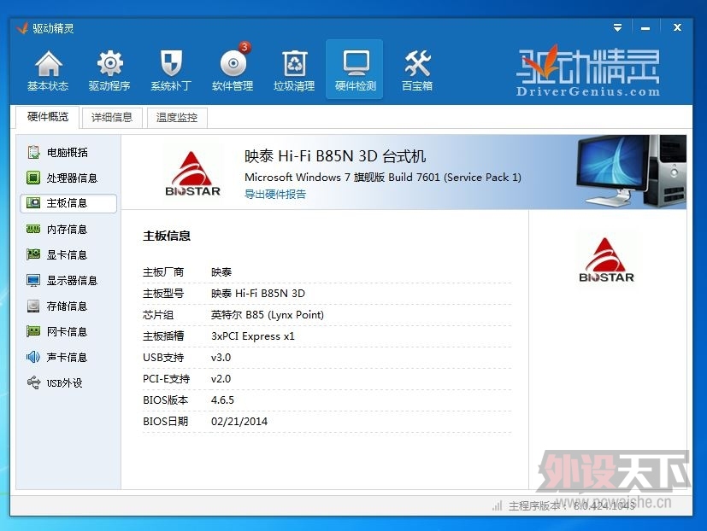Select 显卡信息 in the sidebar

coord(68,255)
